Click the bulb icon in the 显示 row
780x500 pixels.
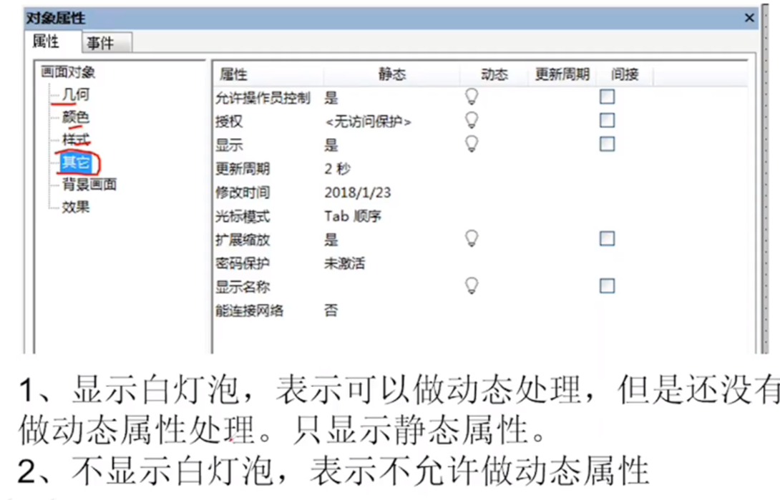pos(472,144)
